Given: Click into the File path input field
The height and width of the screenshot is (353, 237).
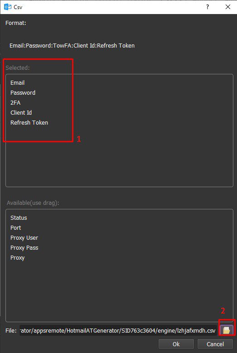Looking at the screenshot, I should tap(118, 330).
